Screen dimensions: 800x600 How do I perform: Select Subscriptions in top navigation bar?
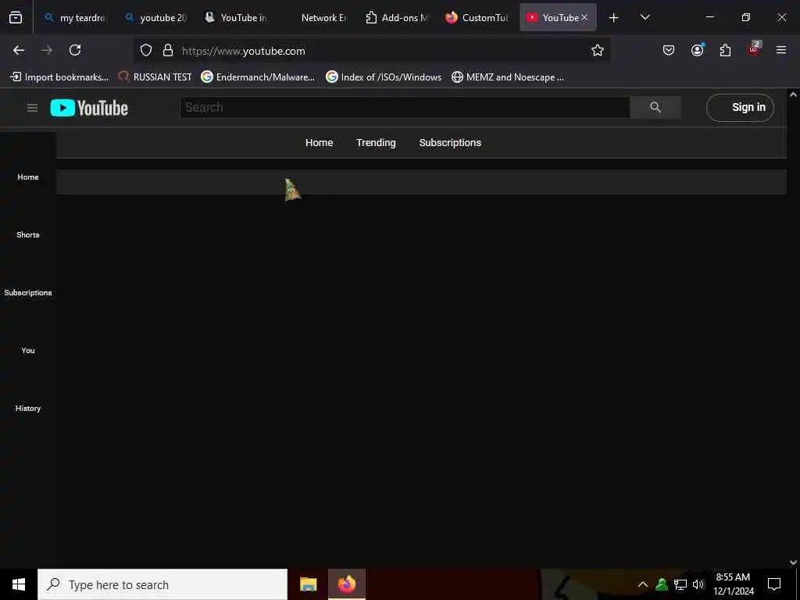click(450, 143)
